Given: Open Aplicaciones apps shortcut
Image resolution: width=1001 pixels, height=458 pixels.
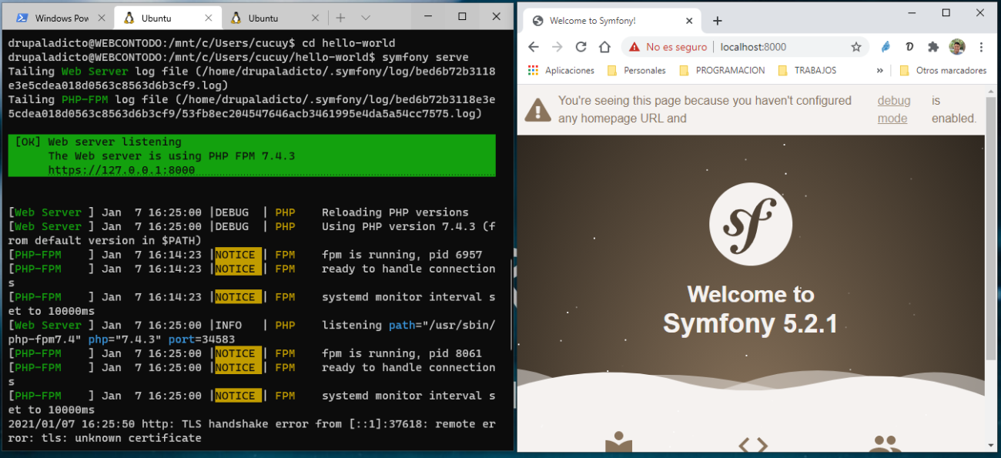Looking at the screenshot, I should point(561,70).
